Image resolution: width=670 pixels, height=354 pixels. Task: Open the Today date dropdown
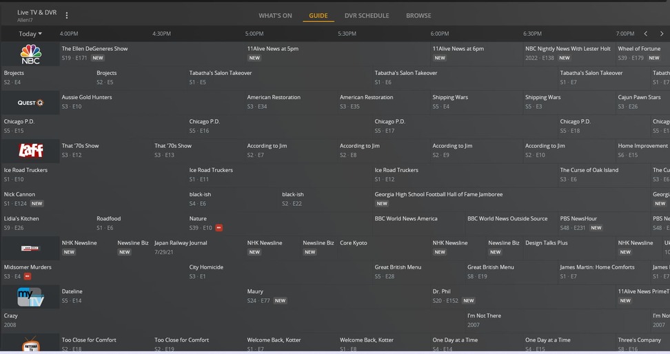click(30, 34)
